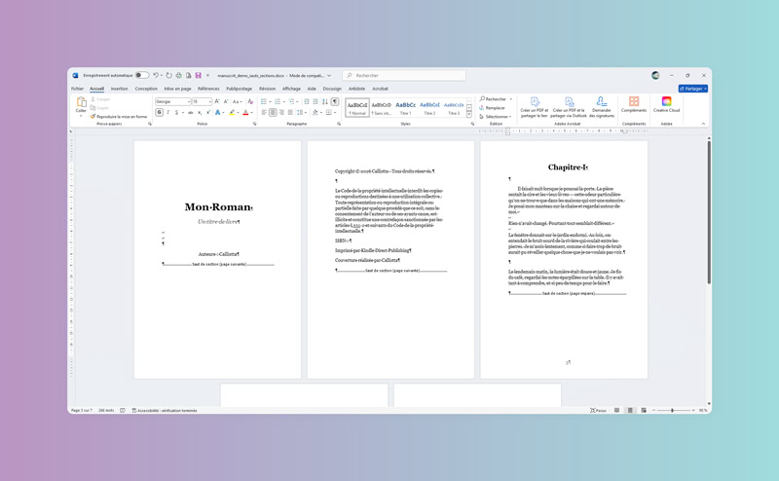Click the increase font size icon
The width and height of the screenshot is (779, 481).
(x=216, y=101)
